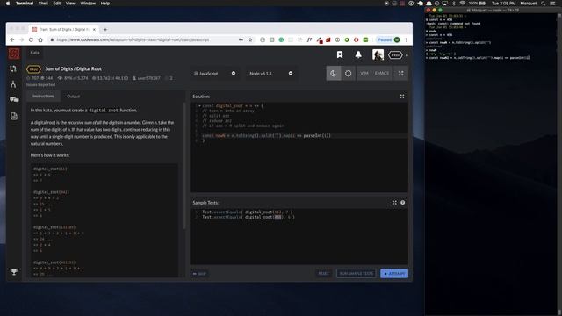
Task: Open the Terminal menu in menu bar
Action: pyautogui.click(x=25, y=4)
